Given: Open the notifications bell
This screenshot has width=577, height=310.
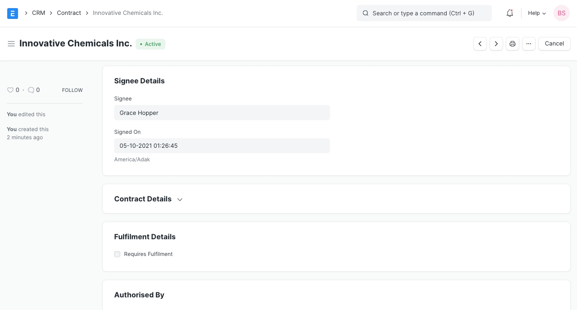Looking at the screenshot, I should [510, 13].
